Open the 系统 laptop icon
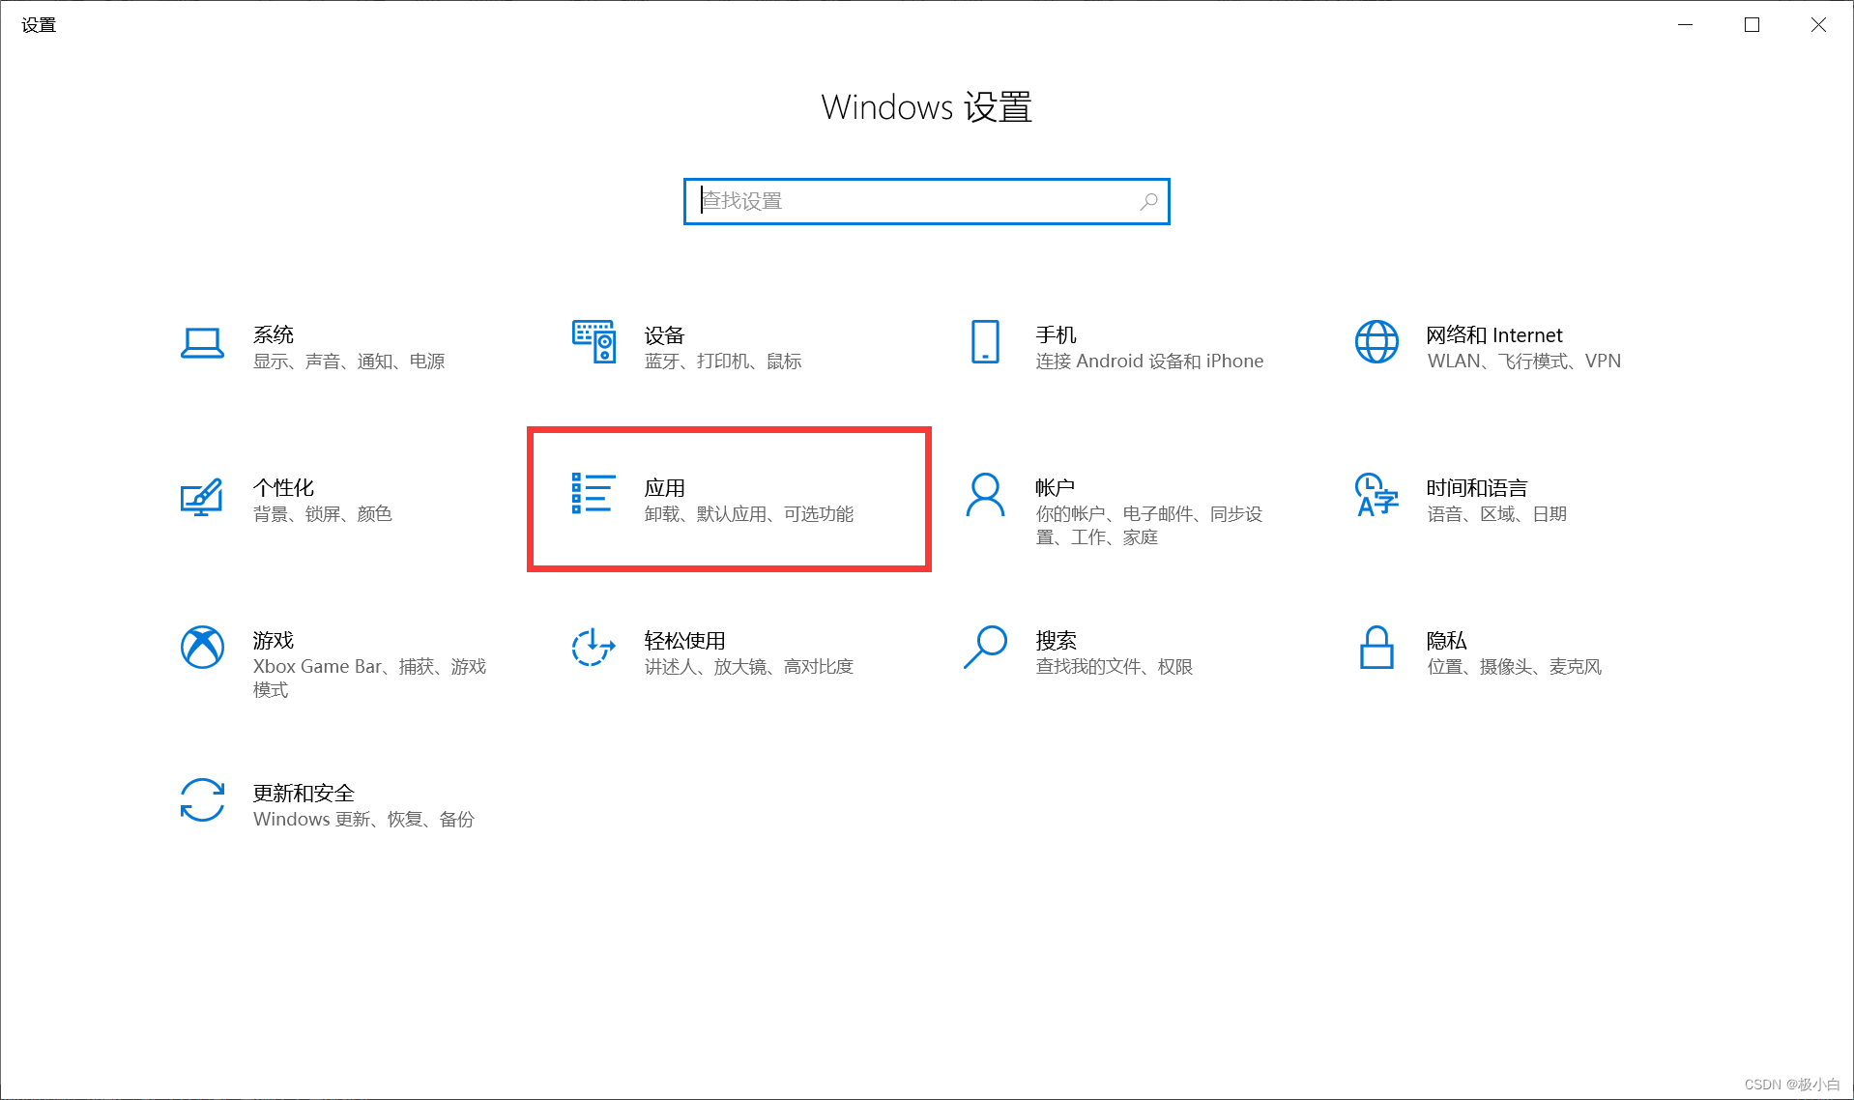1854x1100 pixels. (202, 343)
